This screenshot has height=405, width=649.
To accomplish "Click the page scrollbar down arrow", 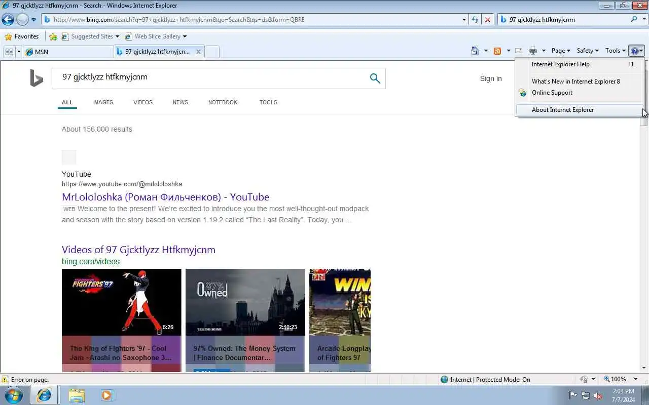I will pyautogui.click(x=644, y=368).
